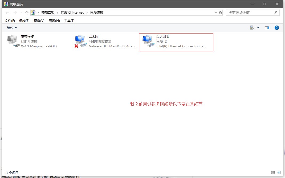Switch to large thumbnails view via status bar
Screen dimensions: 285x178
pos(278,172)
